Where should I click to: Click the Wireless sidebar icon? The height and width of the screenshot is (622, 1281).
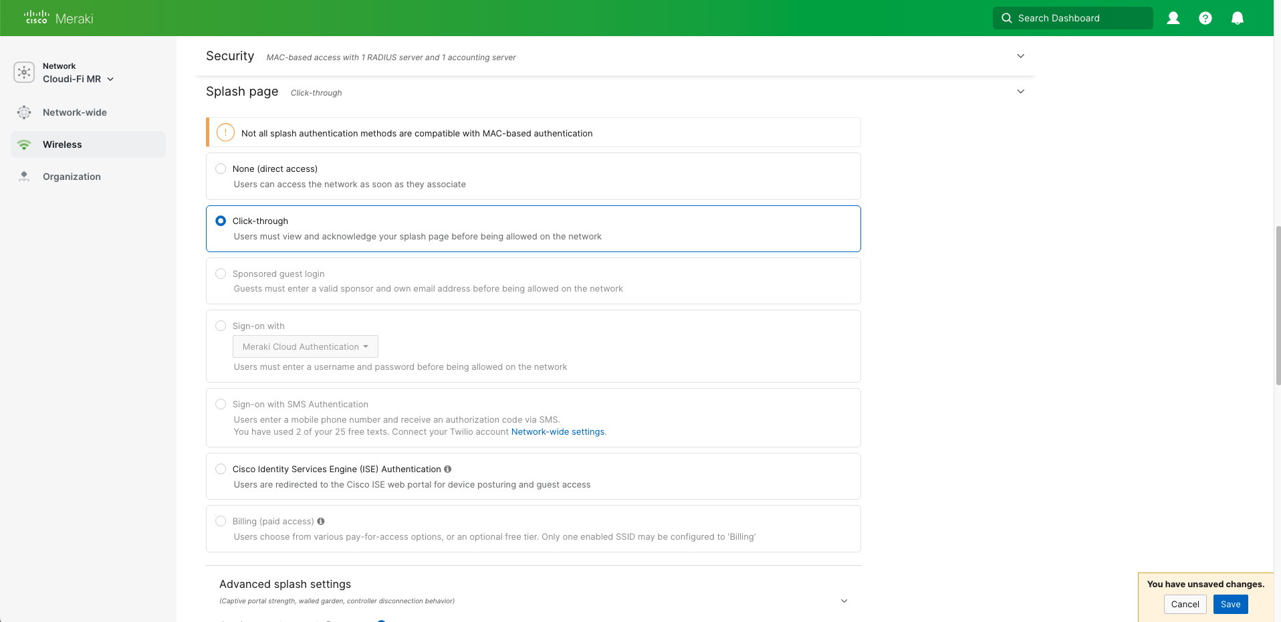click(24, 144)
